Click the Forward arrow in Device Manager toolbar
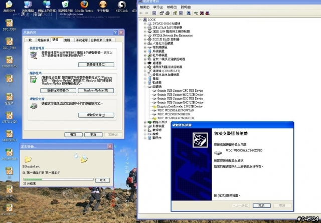 point(146,13)
